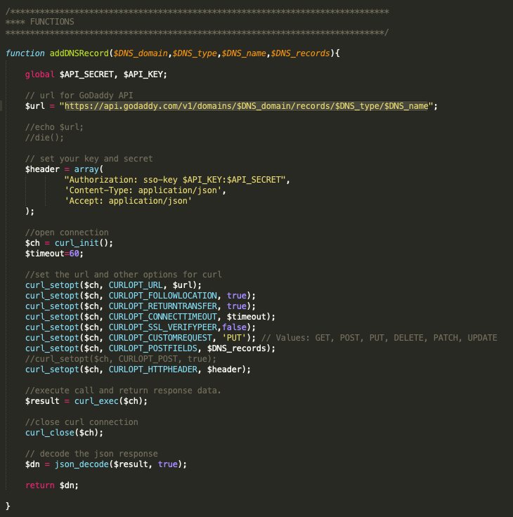Click CURLOPT_FOLLOWLOCATION constant
This screenshot has width=513, height=517.
click(163, 296)
